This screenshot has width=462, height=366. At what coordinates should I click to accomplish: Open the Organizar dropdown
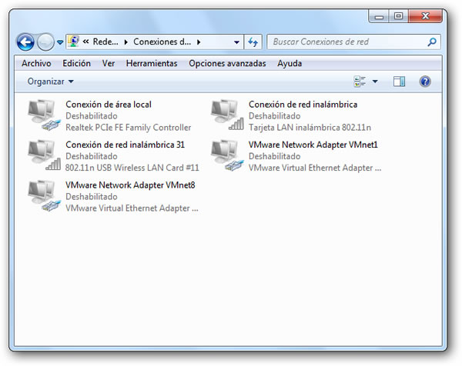(50, 82)
